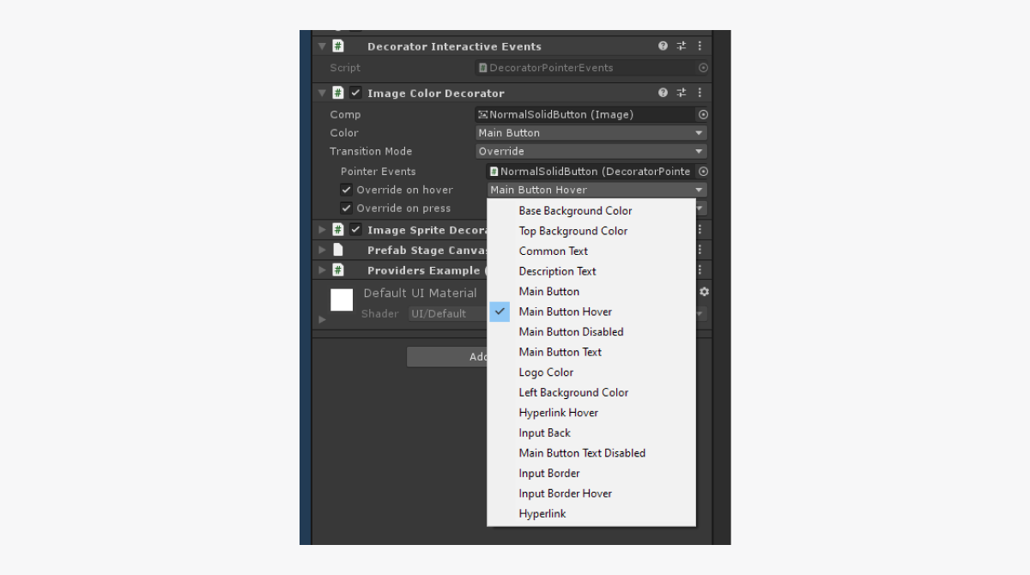
Task: Click Image Color Decorator help icon
Action: tap(663, 93)
